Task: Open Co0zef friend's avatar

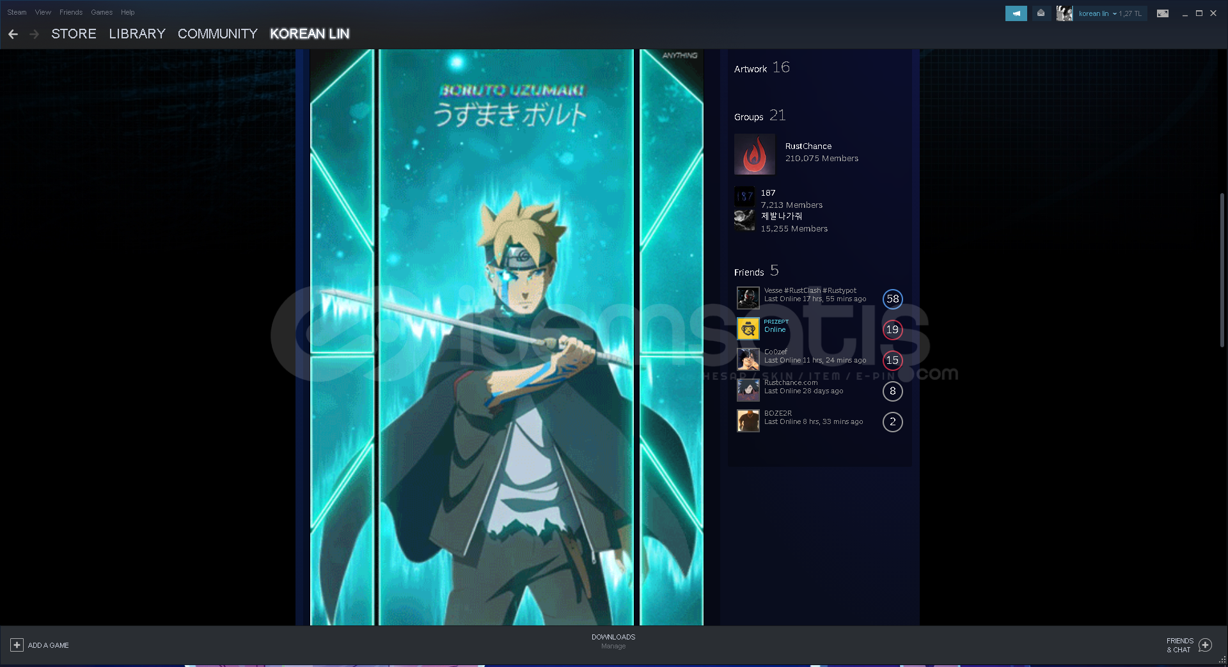Action: pos(748,359)
